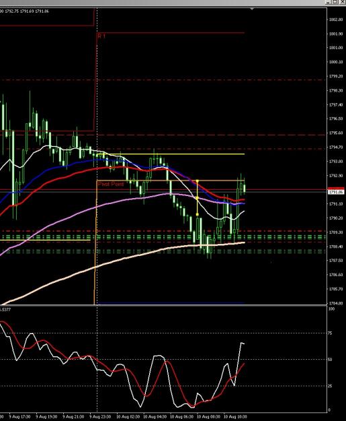Click the 1802.80 price axis label
346x421 pixels.
click(336, 20)
